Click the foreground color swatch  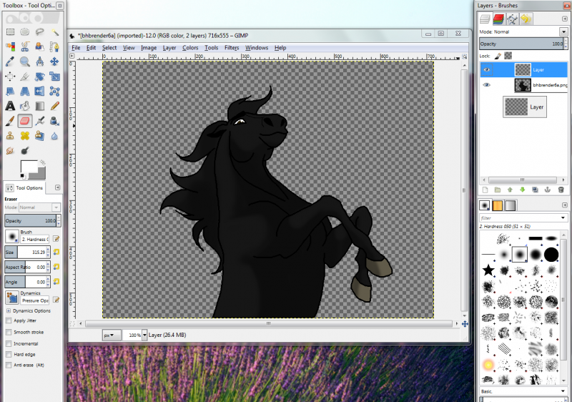click(29, 167)
